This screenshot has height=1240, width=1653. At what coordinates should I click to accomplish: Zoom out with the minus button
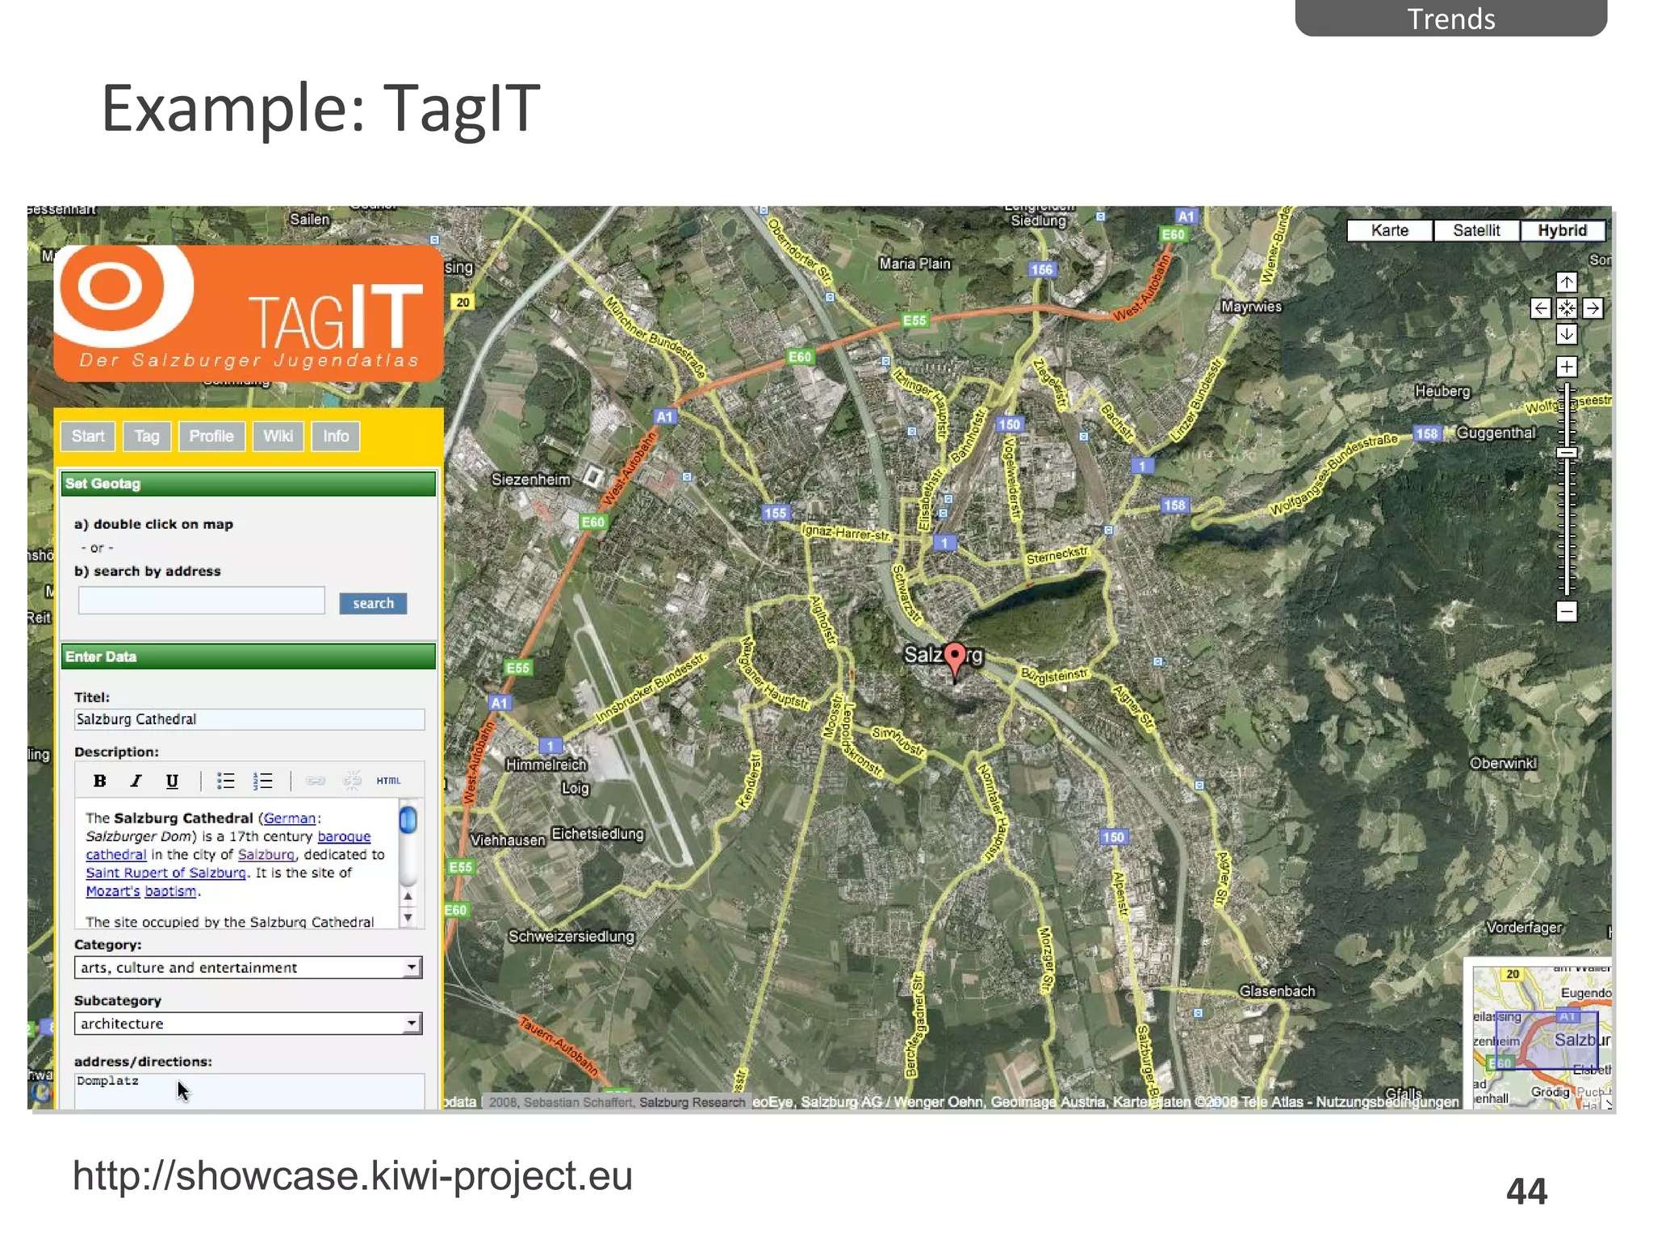[x=1566, y=612]
